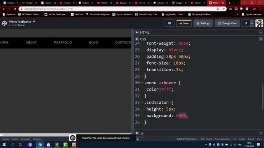Image resolution: width=264 pixels, height=148 pixels.
Task: Love this pen with heart button
Action: pyautogui.click(x=170, y=23)
